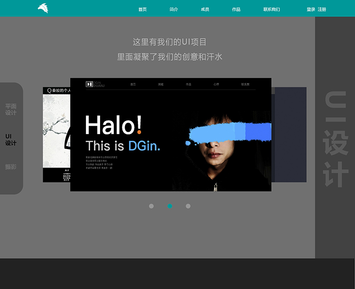Screen dimensions: 355x289
Task: Open the 首页 page in top navigation
Action: pos(142,9)
